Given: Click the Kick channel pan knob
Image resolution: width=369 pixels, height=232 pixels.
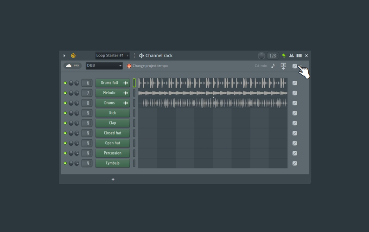Looking at the screenshot, I should pyautogui.click(x=71, y=113).
